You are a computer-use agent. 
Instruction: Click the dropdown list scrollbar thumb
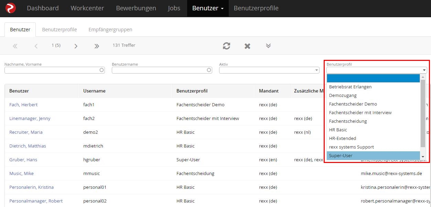[x=423, y=113]
